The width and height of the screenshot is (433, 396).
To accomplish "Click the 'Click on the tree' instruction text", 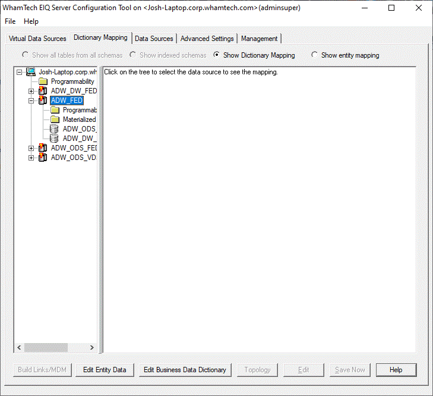I will 191,72.
